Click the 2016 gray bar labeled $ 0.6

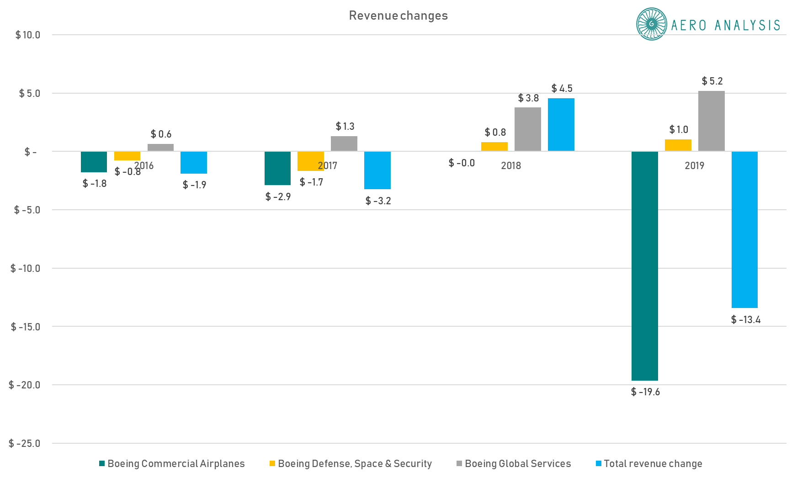(x=160, y=148)
